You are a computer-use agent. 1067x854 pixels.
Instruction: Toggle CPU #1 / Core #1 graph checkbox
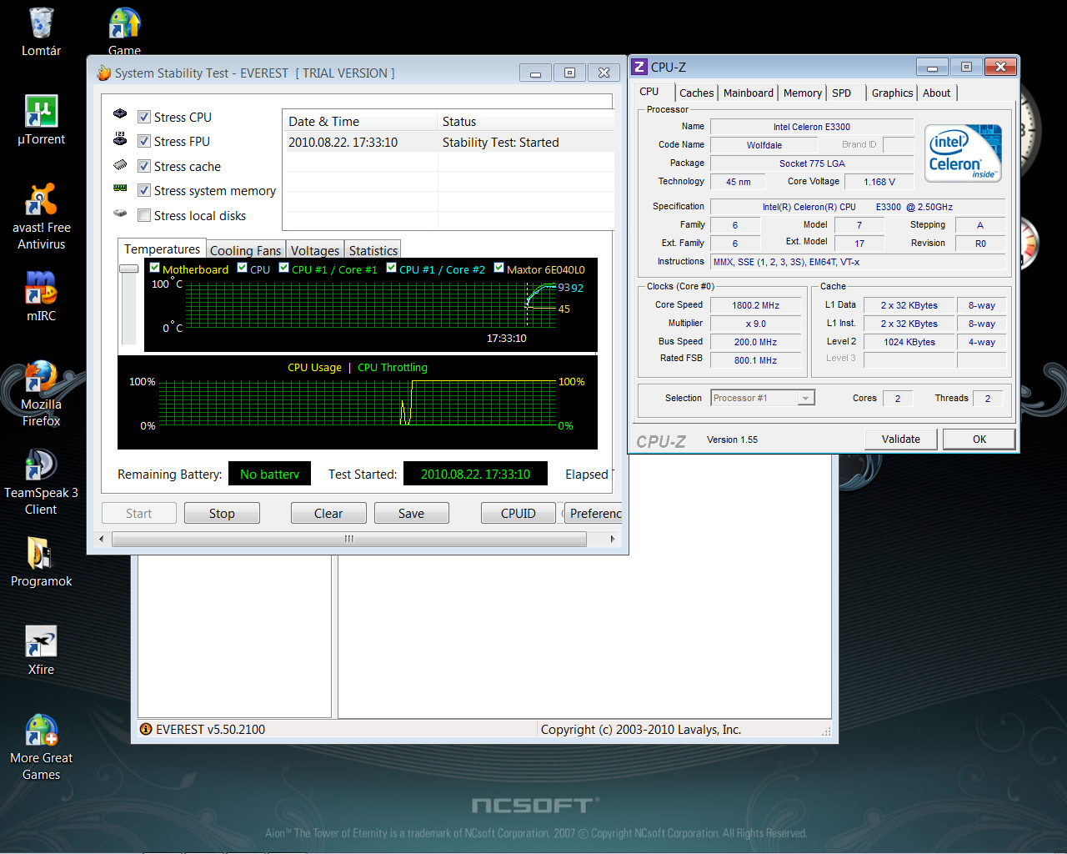(283, 268)
